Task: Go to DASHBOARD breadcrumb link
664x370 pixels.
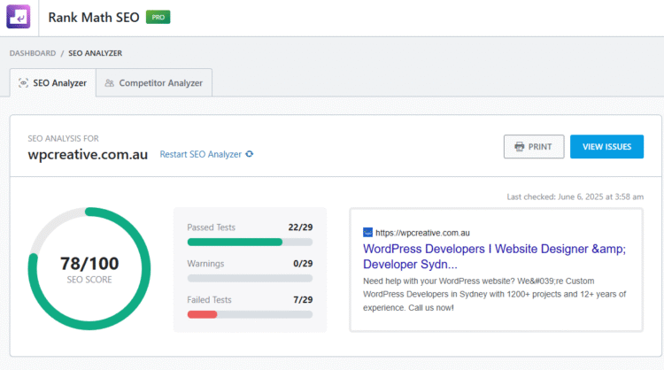Action: 33,53
